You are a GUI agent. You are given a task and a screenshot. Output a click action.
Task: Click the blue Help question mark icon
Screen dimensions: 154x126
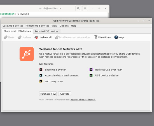(116, 37)
